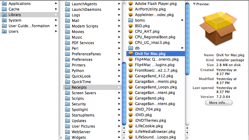Select the Adobe Flash Player.pkg package icon
The height and width of the screenshot is (140, 249).
(x=131, y=3)
